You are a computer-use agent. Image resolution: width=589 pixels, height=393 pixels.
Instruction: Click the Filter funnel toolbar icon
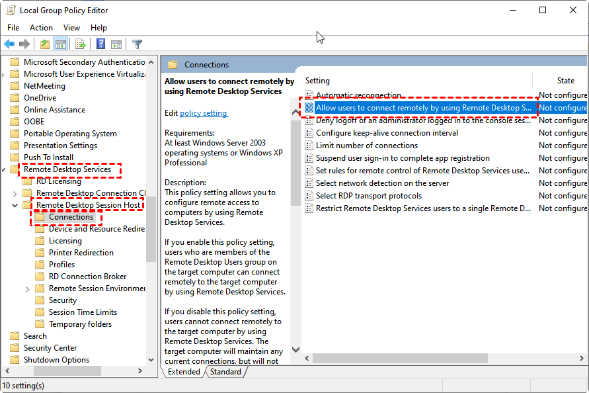click(x=137, y=44)
